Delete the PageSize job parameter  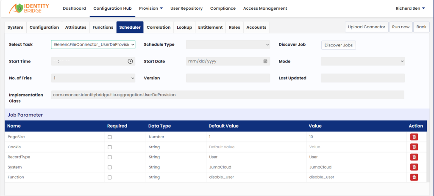[x=414, y=136]
